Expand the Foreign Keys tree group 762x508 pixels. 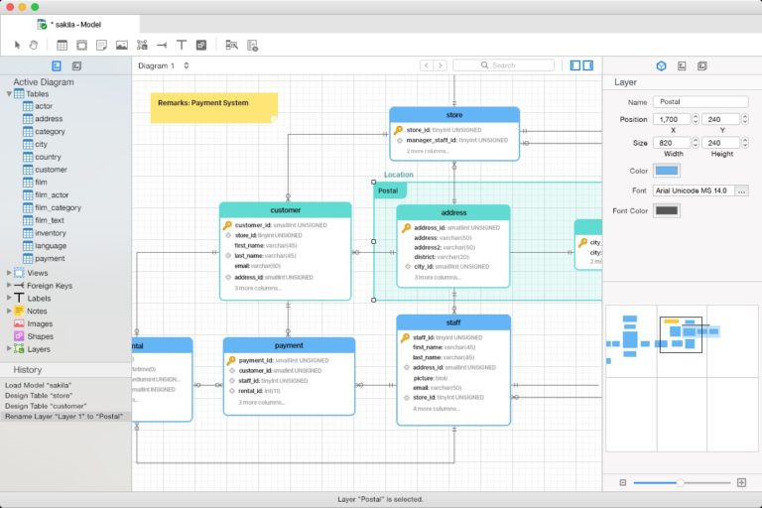[9, 285]
